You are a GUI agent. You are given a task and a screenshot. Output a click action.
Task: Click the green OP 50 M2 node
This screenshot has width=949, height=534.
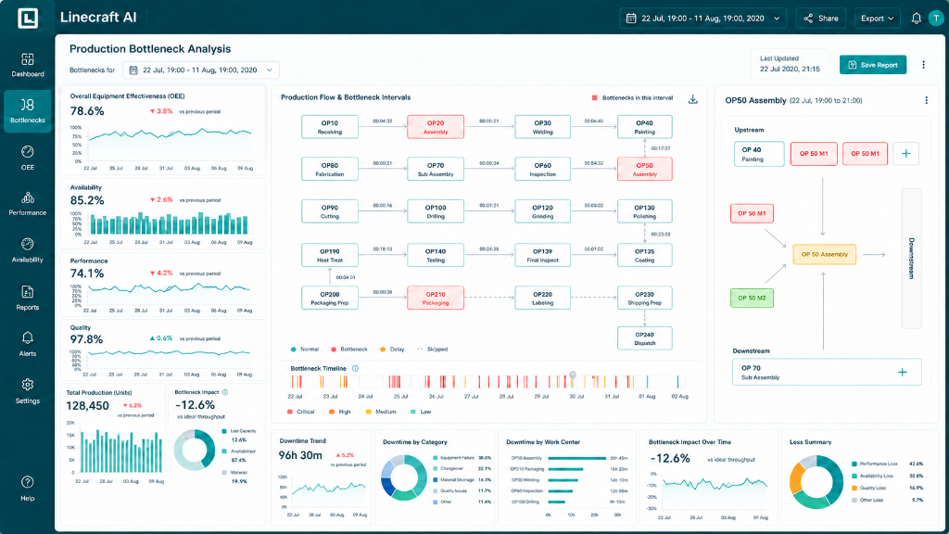(x=752, y=298)
